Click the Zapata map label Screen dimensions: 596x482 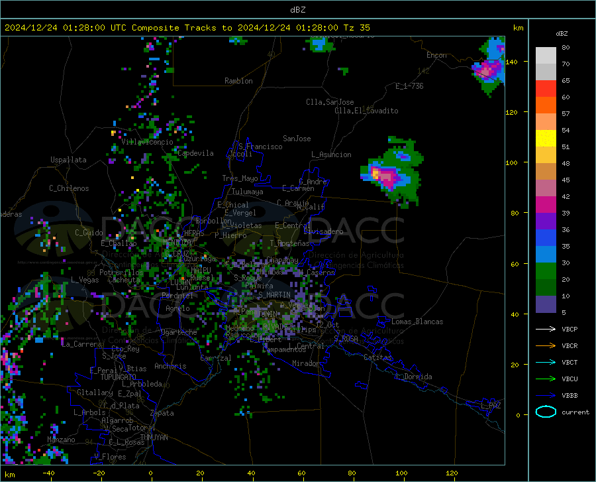coord(162,413)
